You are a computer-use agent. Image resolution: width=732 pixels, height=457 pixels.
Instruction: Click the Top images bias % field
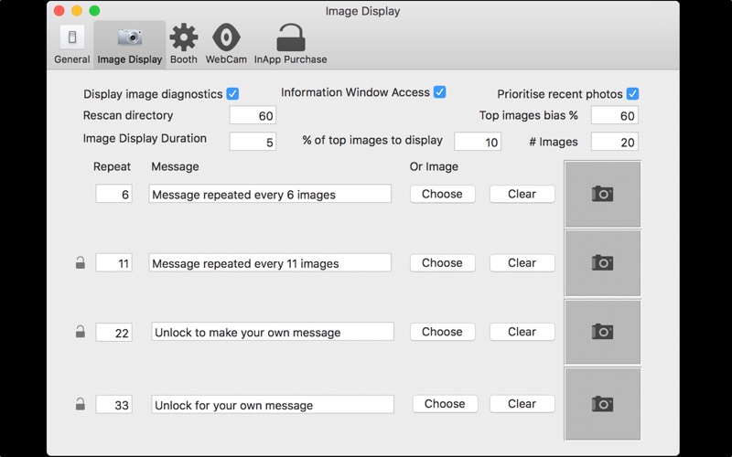[x=614, y=115]
